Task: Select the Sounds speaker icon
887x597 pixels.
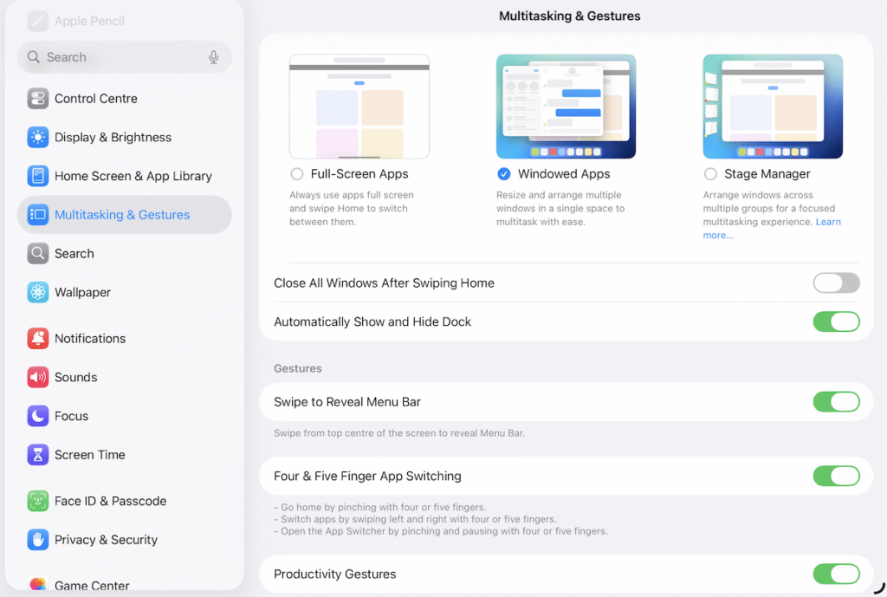Action: pyautogui.click(x=38, y=377)
